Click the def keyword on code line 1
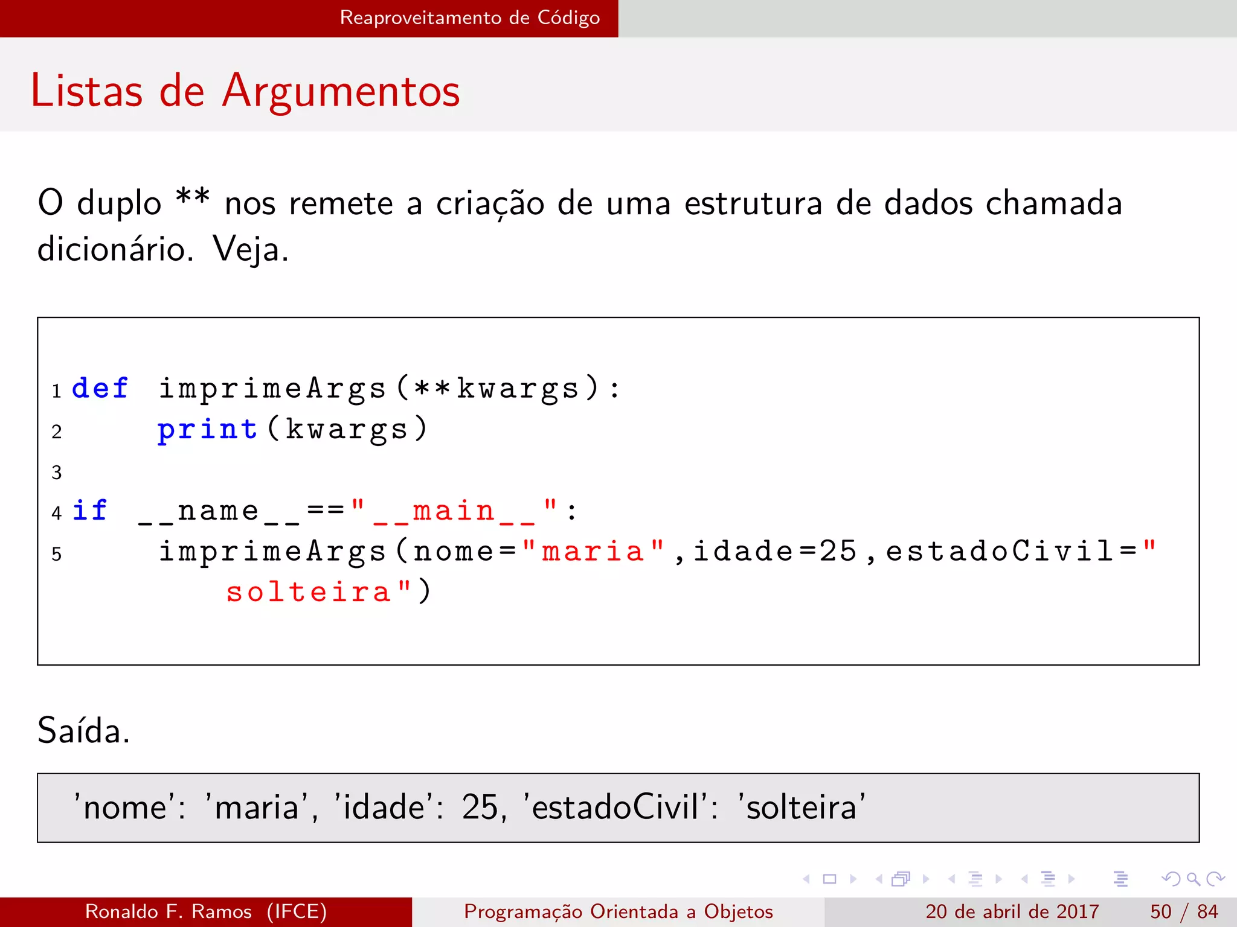 click(x=100, y=388)
